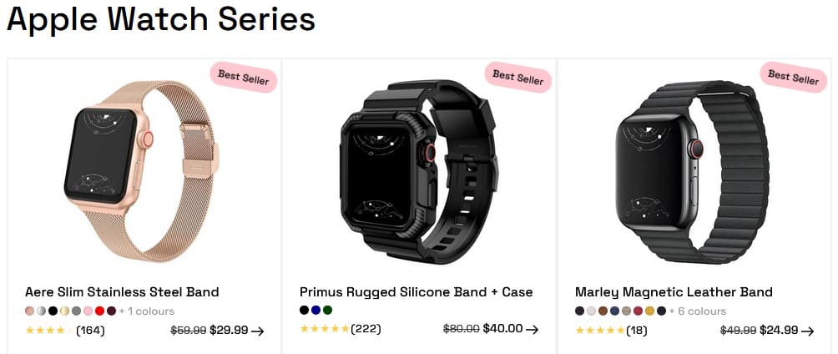The width and height of the screenshot is (838, 354).
Task: Click the arrow beside the $40.00 price
Action: pos(532,330)
